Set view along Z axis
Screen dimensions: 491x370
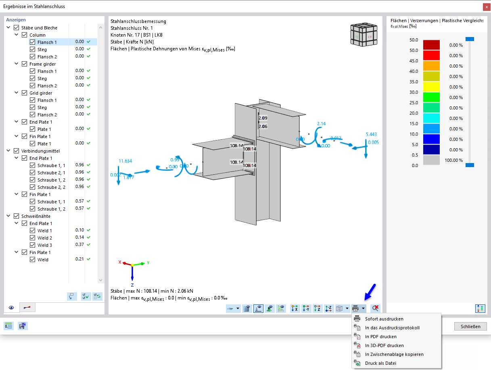(x=318, y=308)
